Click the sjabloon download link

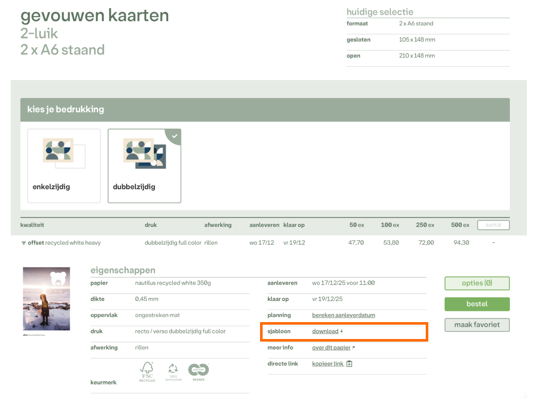coord(325,331)
